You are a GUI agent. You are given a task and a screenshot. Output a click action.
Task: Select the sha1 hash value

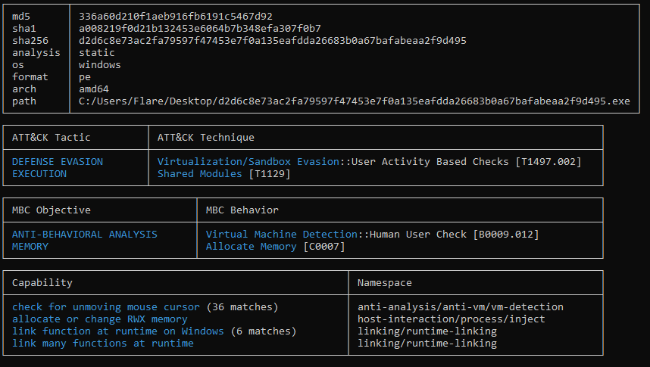200,28
